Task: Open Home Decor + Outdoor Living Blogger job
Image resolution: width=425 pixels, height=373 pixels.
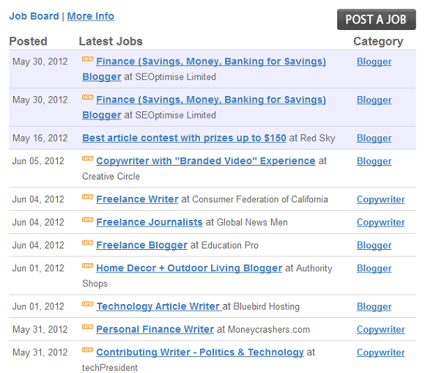Action: [x=189, y=268]
